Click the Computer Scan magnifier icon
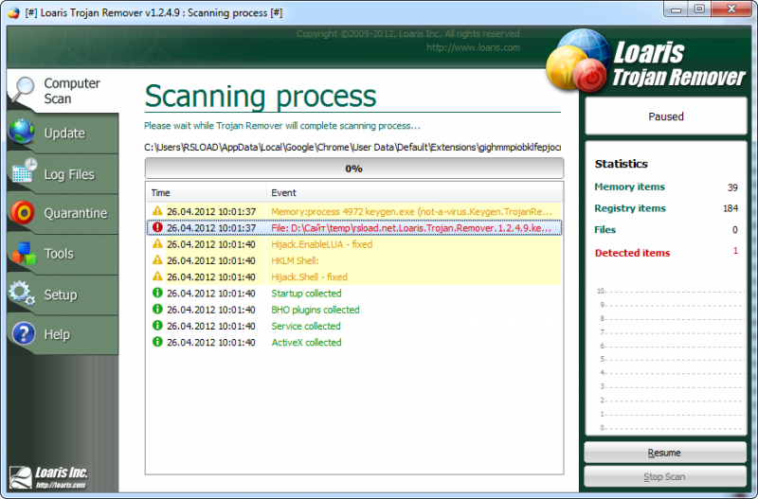Image resolution: width=758 pixels, height=499 pixels. [22, 89]
